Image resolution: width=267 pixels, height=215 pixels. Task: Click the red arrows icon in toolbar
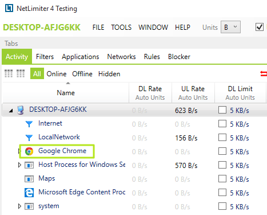(x=264, y=73)
